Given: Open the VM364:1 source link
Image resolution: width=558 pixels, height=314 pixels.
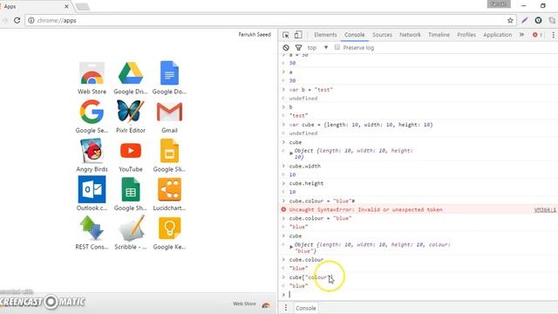Looking at the screenshot, I should 545,209.
